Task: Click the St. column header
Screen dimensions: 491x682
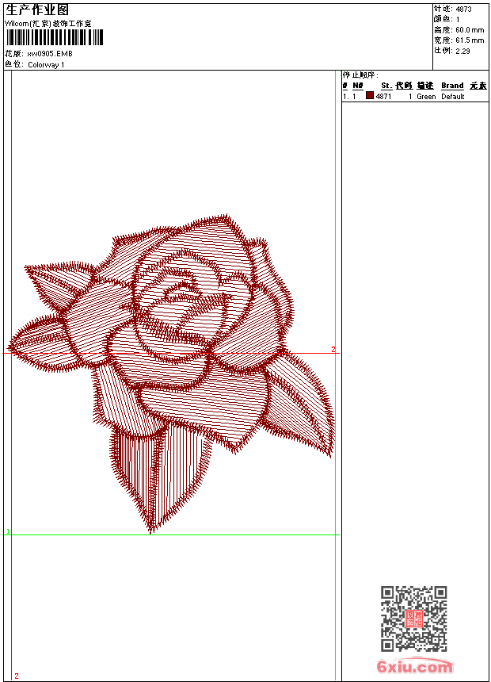Action: coord(386,86)
